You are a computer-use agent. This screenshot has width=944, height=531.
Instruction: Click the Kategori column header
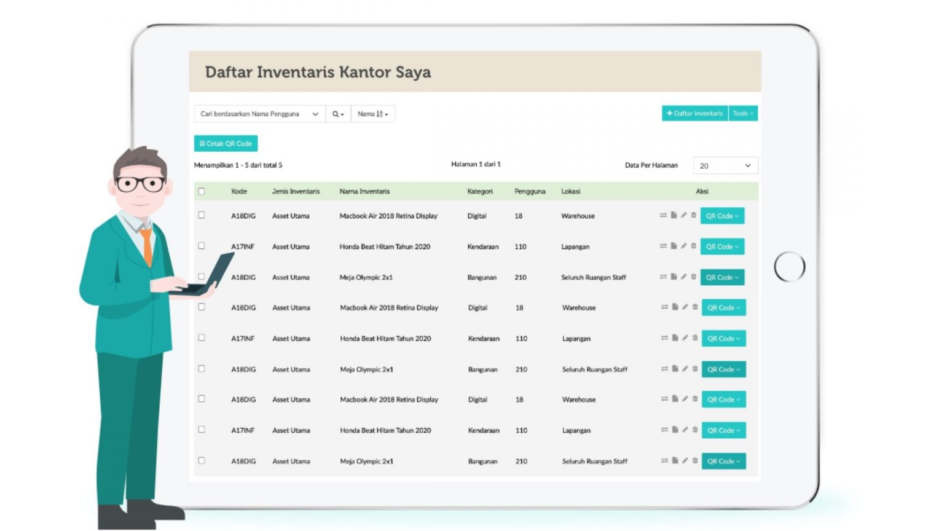[x=479, y=191]
